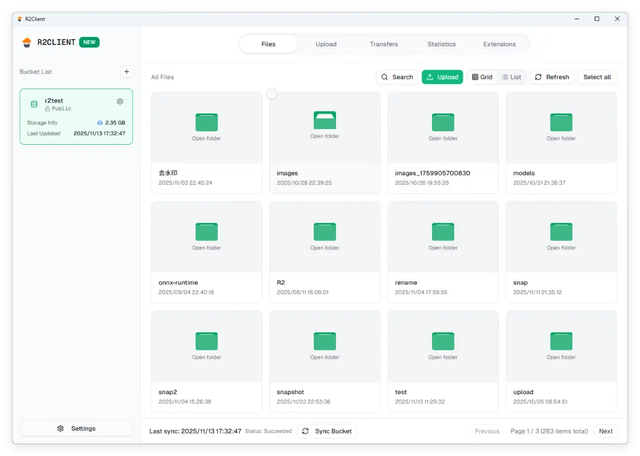Switch to the Upload tab

(x=326, y=44)
